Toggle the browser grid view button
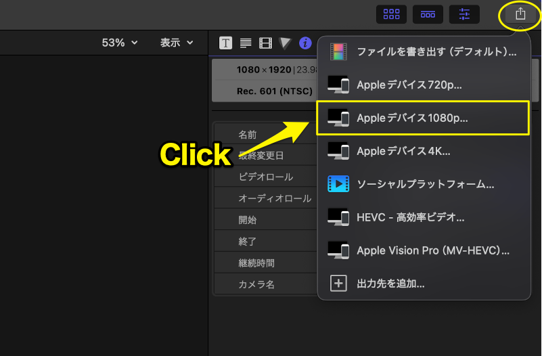The width and height of the screenshot is (542, 356). (391, 14)
